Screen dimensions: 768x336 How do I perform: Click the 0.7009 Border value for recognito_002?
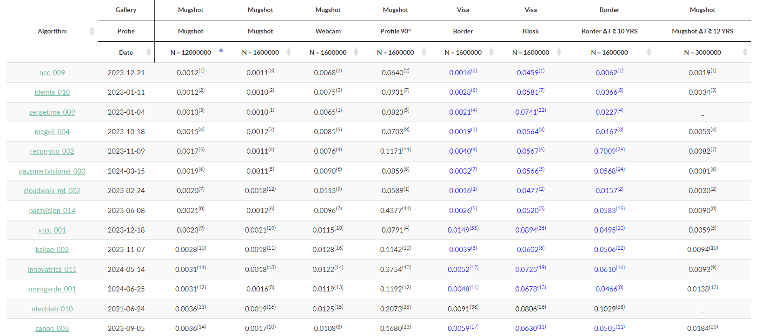[605, 151]
